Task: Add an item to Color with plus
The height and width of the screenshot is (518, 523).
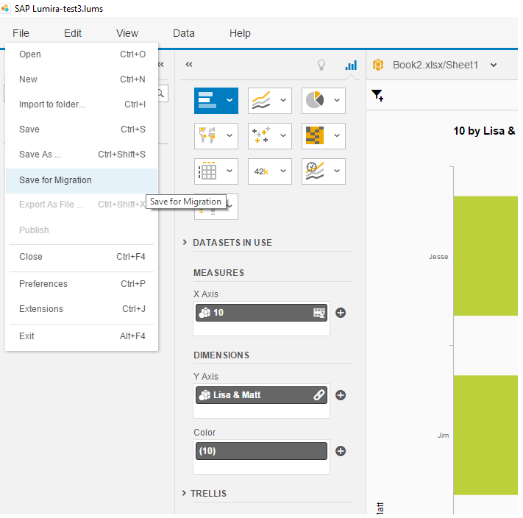Action: (x=341, y=451)
